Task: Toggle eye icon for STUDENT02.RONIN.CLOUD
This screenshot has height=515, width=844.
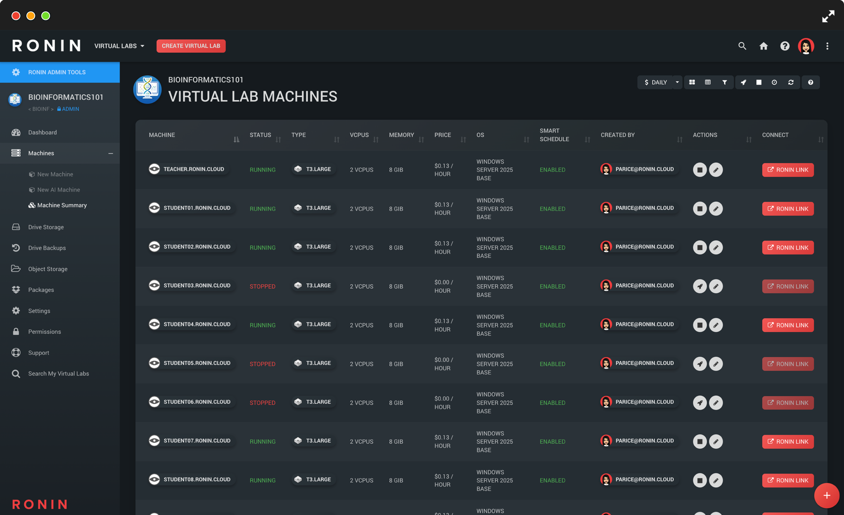Action: [154, 247]
